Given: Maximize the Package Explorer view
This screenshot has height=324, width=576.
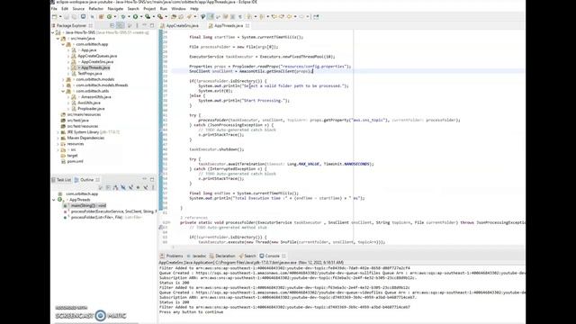Looking at the screenshot, I should (x=152, y=26).
